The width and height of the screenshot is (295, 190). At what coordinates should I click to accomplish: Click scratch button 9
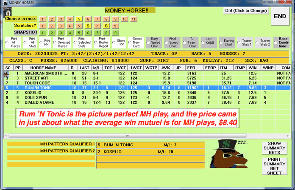115,26
